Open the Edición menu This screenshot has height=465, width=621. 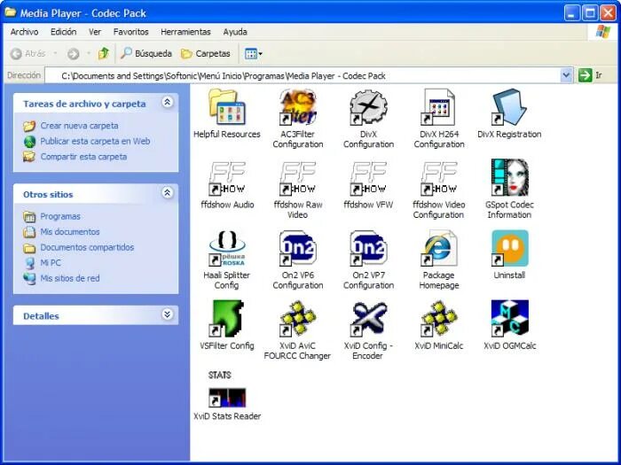[x=63, y=32]
